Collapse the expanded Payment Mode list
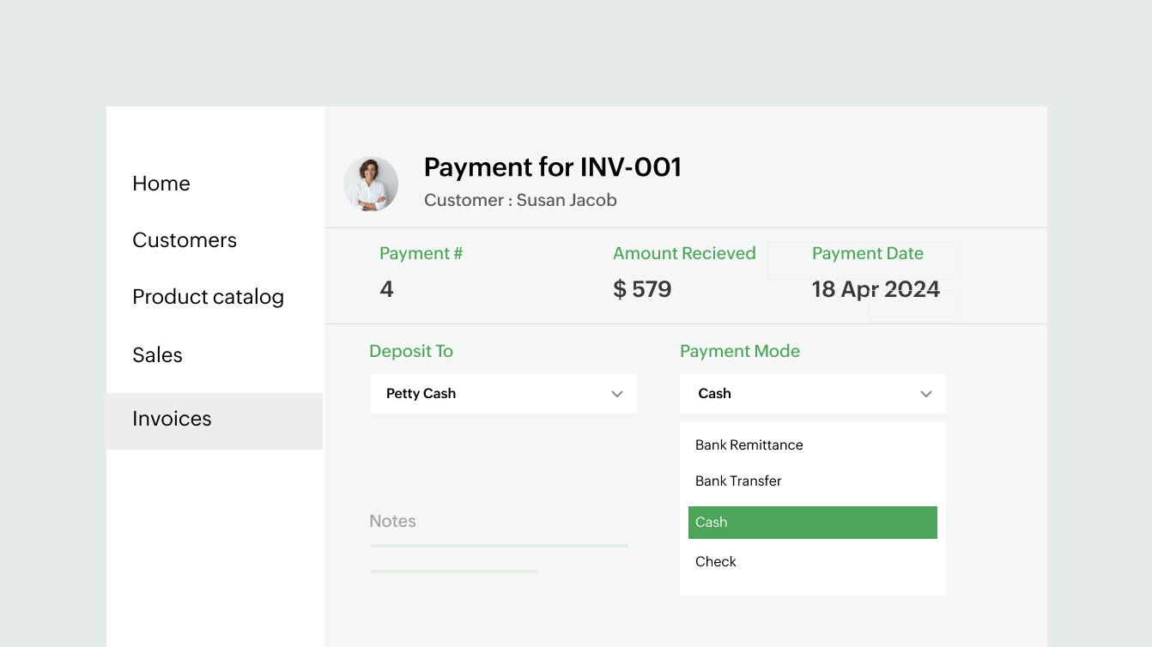The image size is (1152, 647). (925, 394)
